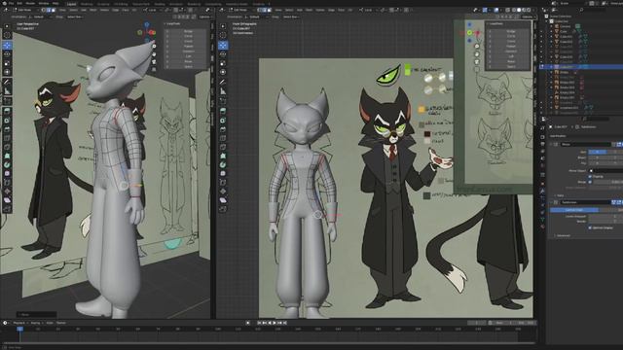Toggle the Mirror Merge checkbox
The image size is (623, 350).
[591, 182]
